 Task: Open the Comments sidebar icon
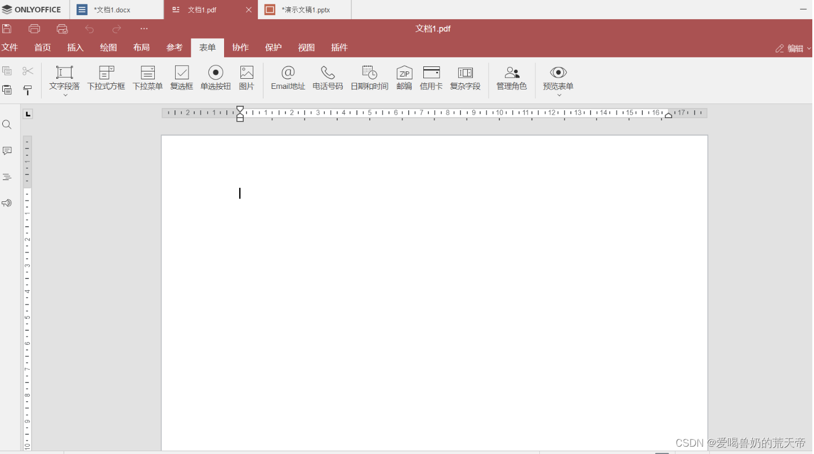point(7,151)
